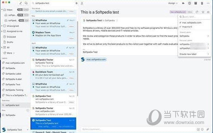Open selected 'This is a Softpedia test' email
Screen dimensions: 213x133
point(54,124)
